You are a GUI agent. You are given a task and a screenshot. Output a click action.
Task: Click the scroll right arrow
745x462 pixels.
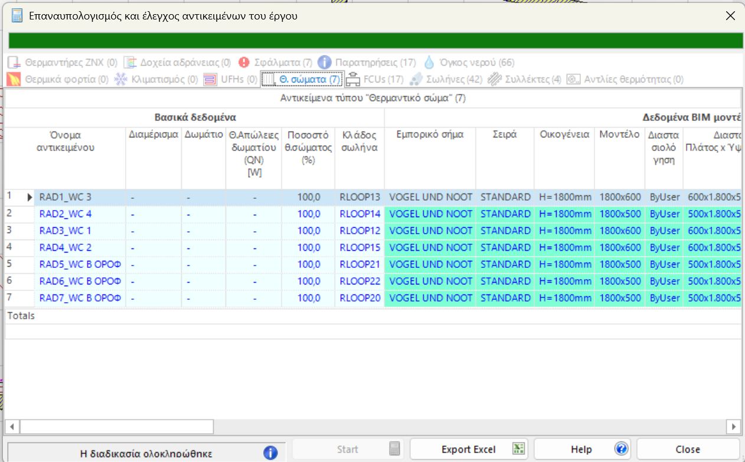[x=733, y=426]
